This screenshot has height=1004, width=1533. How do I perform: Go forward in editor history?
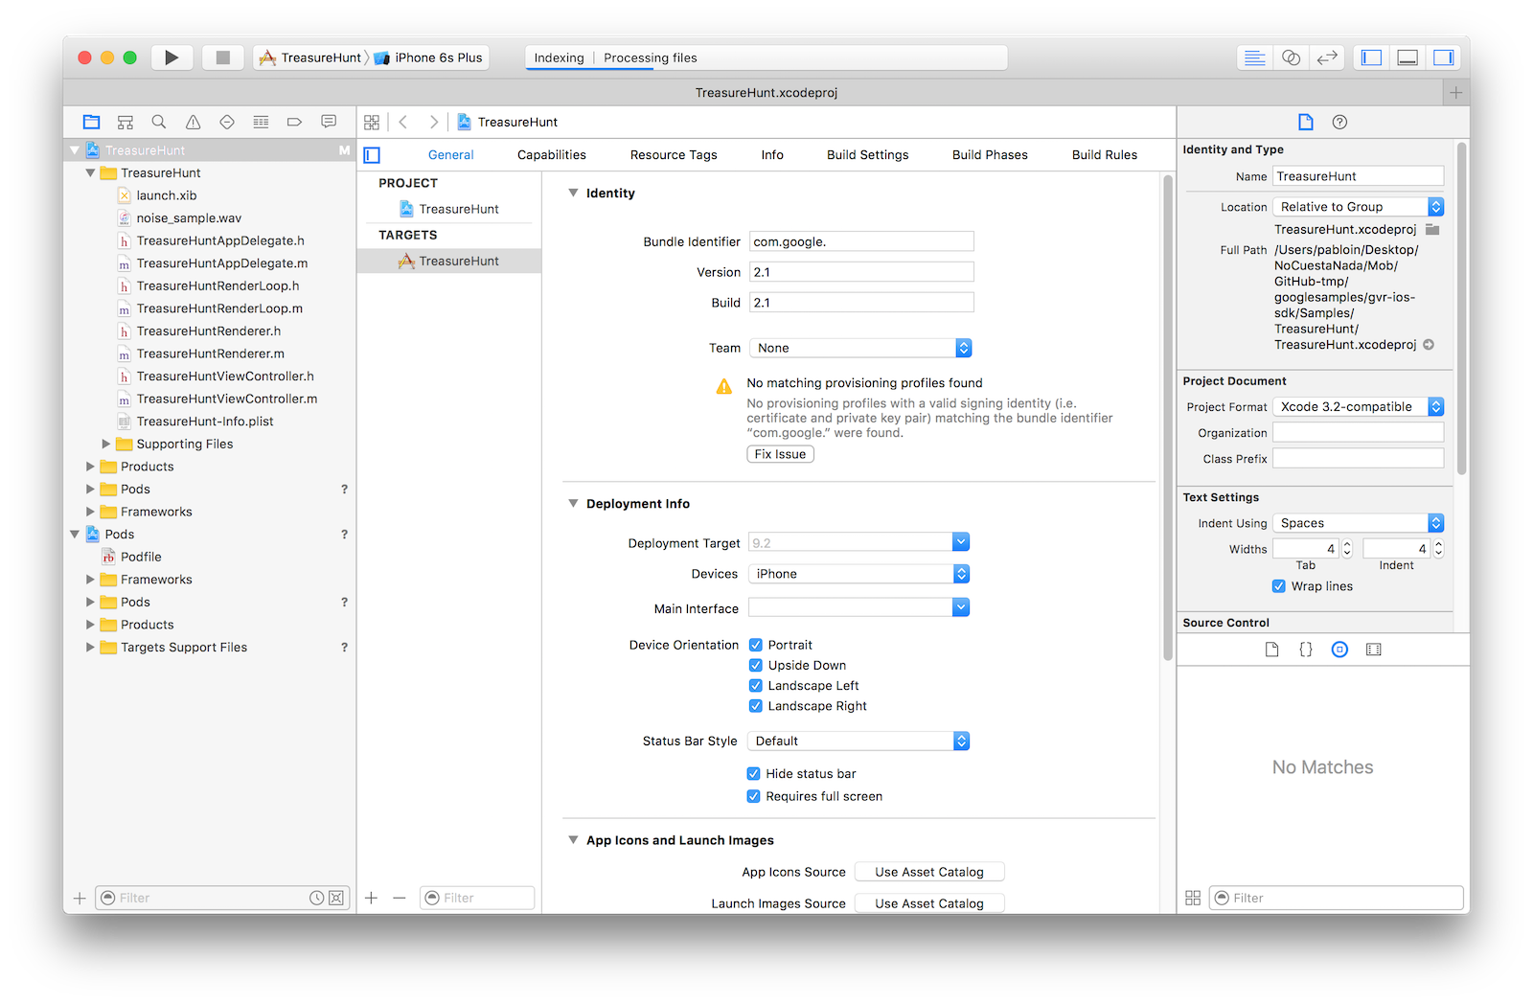click(434, 122)
